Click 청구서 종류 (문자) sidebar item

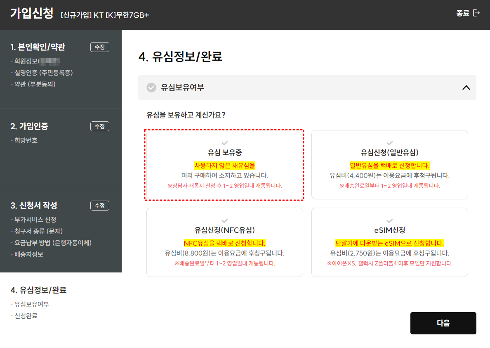click(x=39, y=231)
